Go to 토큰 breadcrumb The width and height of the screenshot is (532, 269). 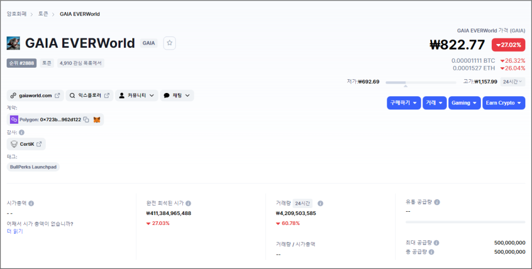tap(43, 14)
